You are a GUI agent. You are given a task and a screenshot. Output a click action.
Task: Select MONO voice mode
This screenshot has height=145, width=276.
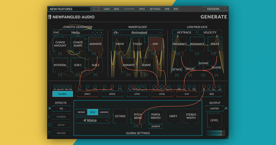[81, 112]
